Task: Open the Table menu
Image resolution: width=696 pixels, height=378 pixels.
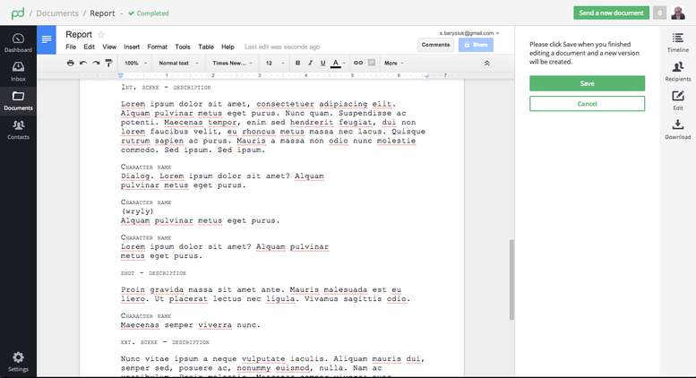Action: [x=206, y=47]
